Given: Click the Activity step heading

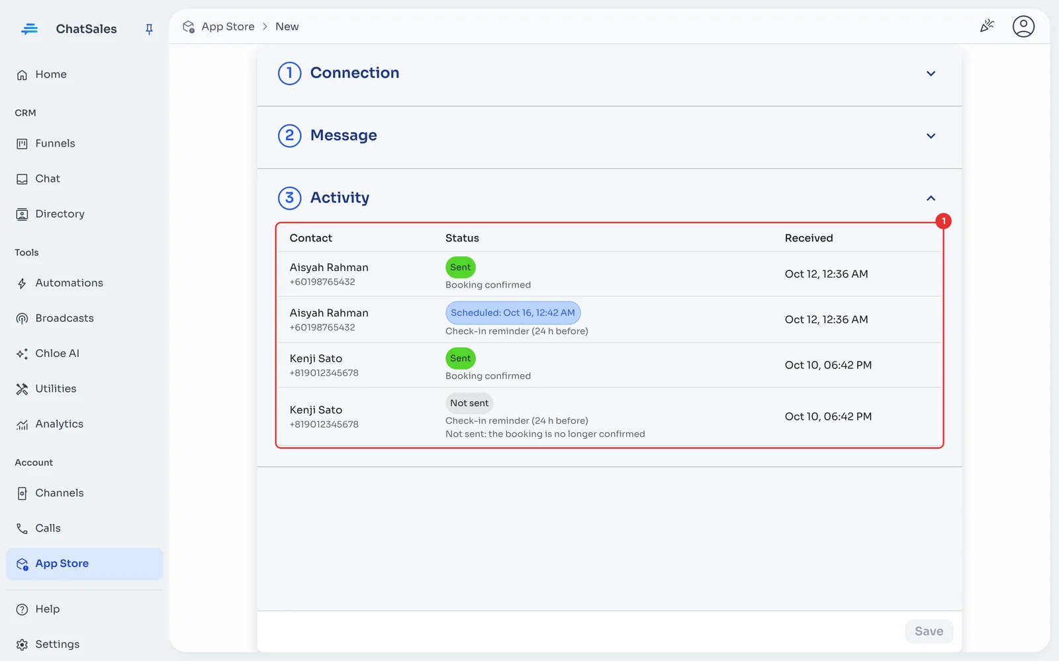Looking at the screenshot, I should 340,197.
